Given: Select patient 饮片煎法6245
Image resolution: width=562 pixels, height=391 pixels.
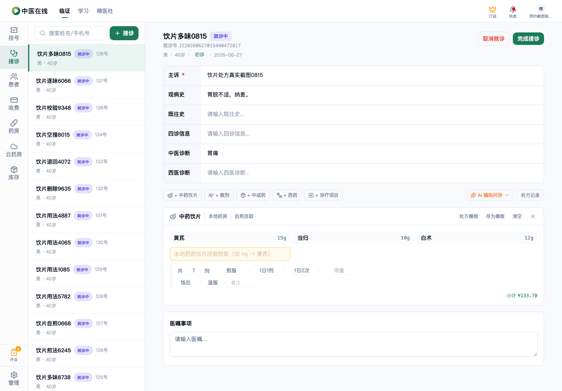Looking at the screenshot, I should (87, 354).
